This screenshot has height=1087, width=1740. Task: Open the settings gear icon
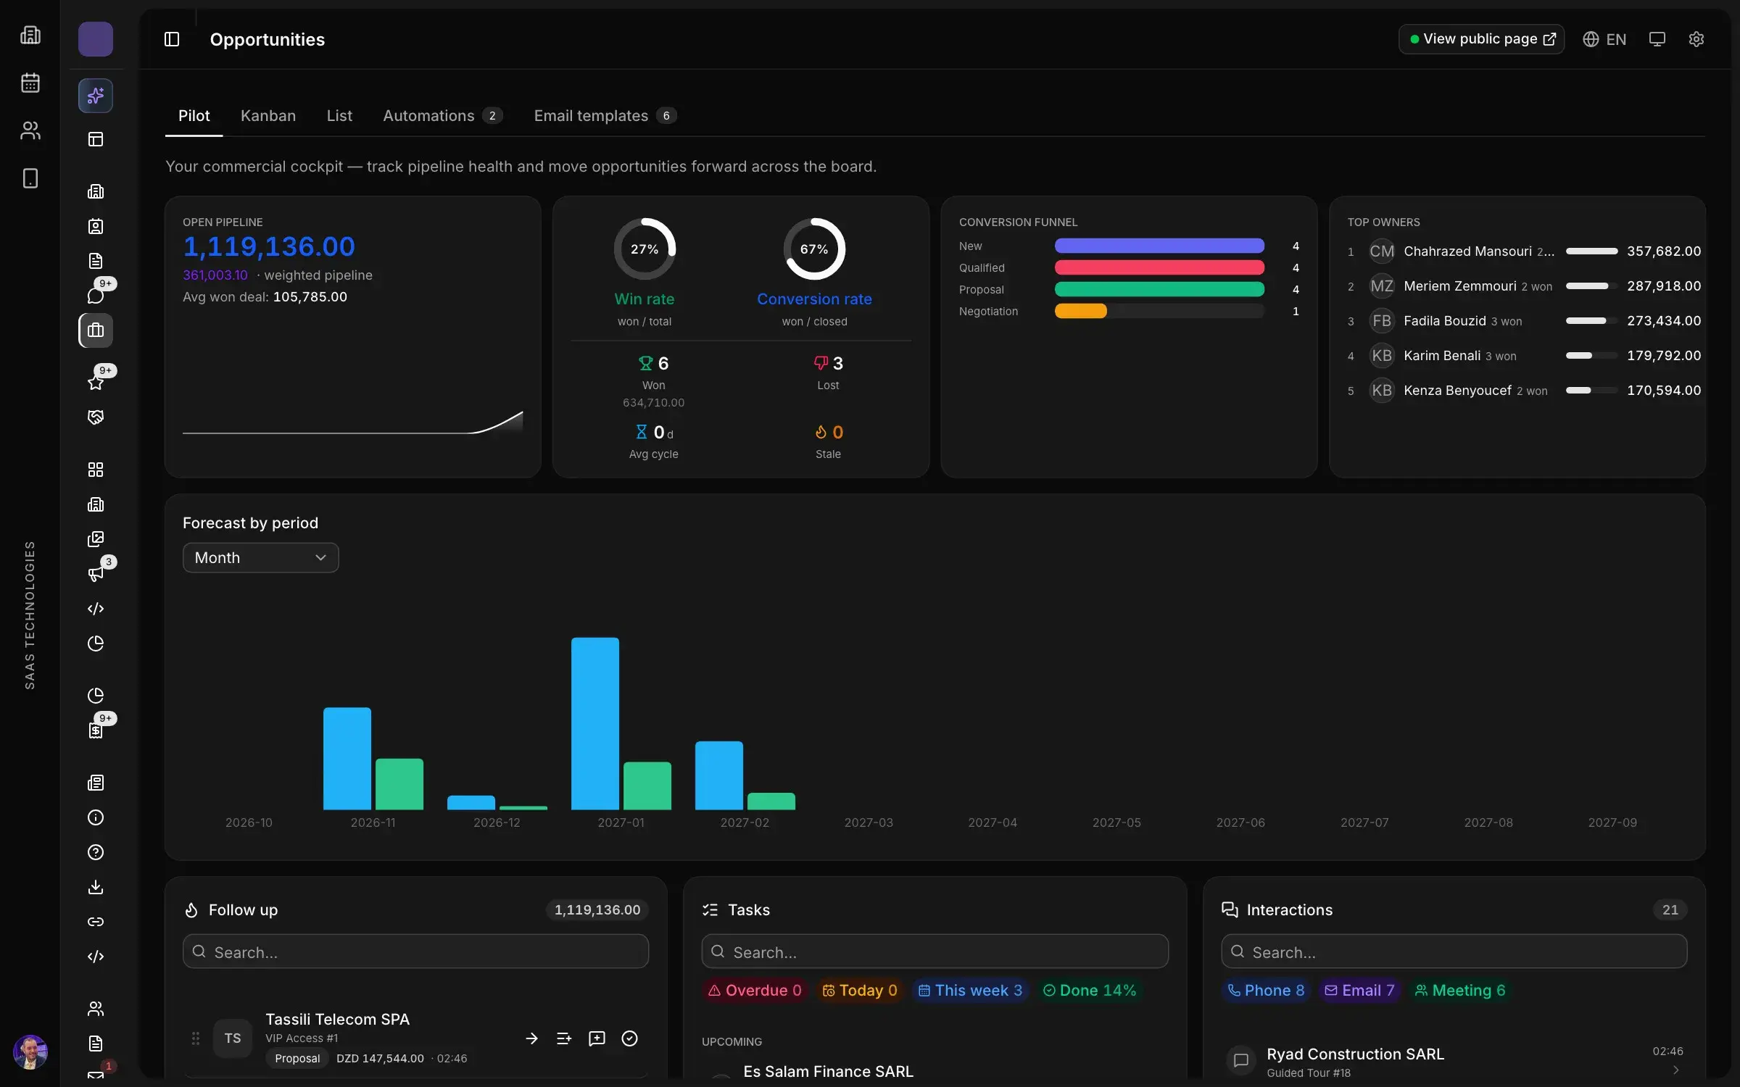[1696, 39]
